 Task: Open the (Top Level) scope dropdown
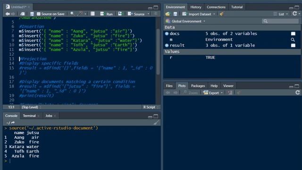(x=32, y=107)
